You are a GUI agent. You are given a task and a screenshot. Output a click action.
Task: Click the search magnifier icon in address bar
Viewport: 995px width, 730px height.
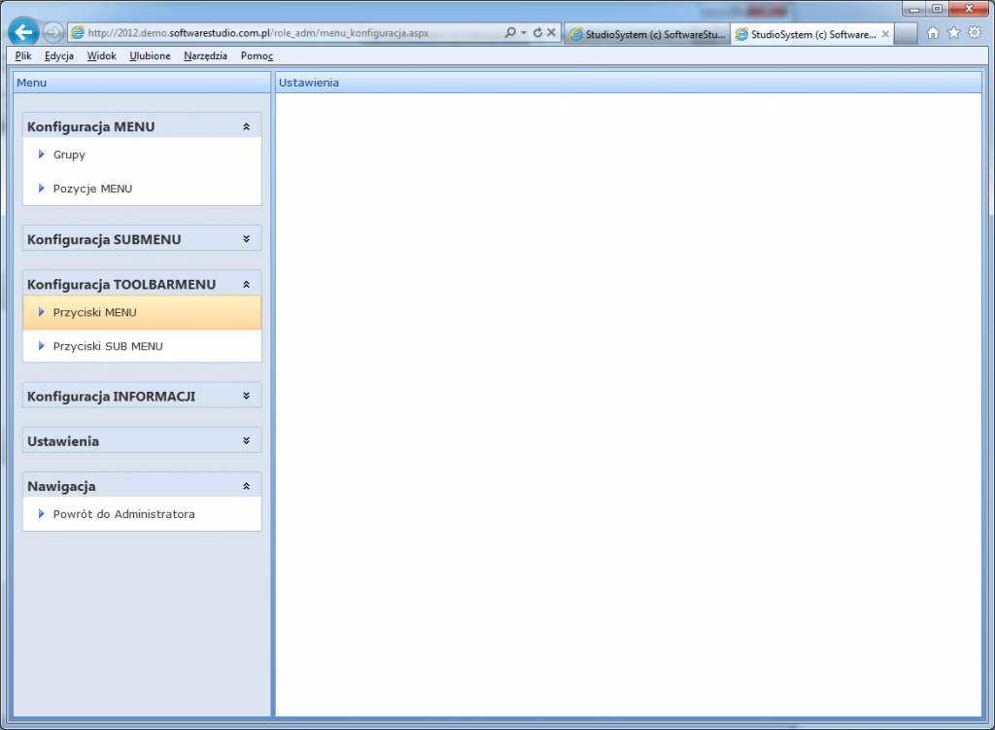point(511,33)
